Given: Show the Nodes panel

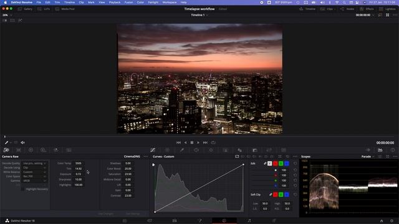Looking at the screenshot, I should coord(347,9).
